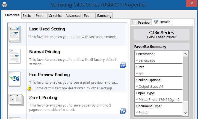The image size is (198, 119).
Task: Click the Favorite Summary scrollbar thumb
Action: click(185, 79)
